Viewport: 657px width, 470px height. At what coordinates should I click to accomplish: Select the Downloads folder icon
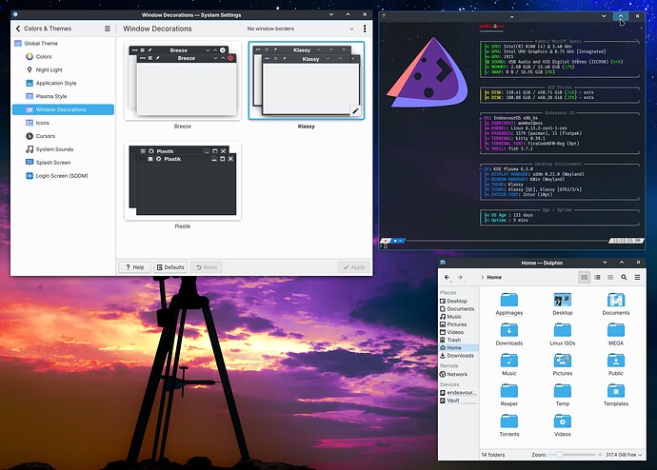pos(509,334)
